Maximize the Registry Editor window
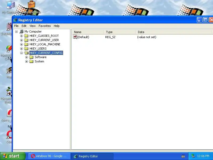The height and width of the screenshot is (160, 213). coord(206,20)
